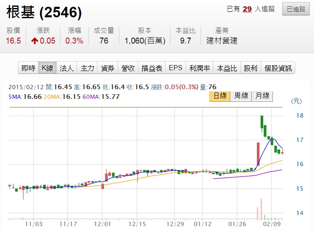This screenshot has width=314, height=232.
Task: Open the EPS tab
Action: click(x=176, y=68)
